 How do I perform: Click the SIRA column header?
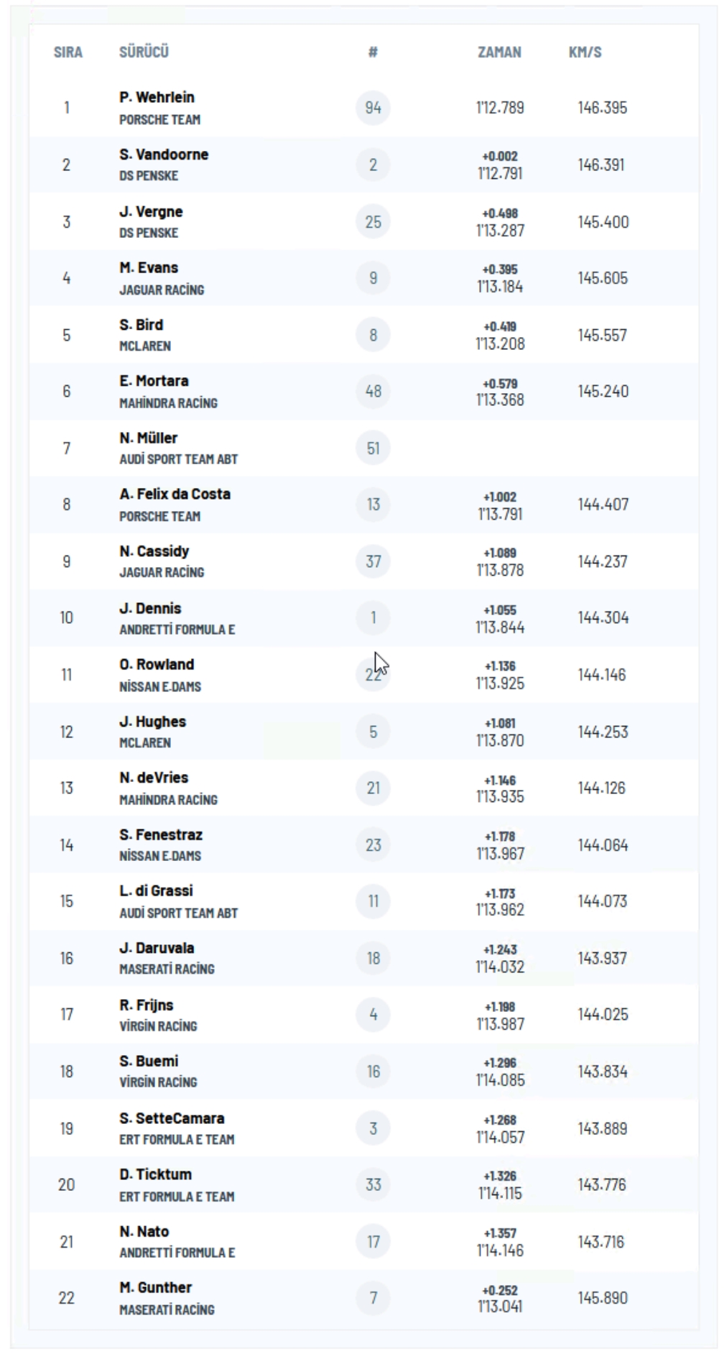pos(68,52)
